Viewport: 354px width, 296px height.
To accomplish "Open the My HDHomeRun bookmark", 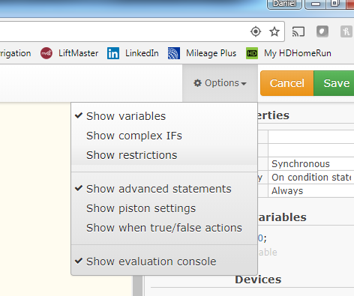I will click(x=289, y=53).
